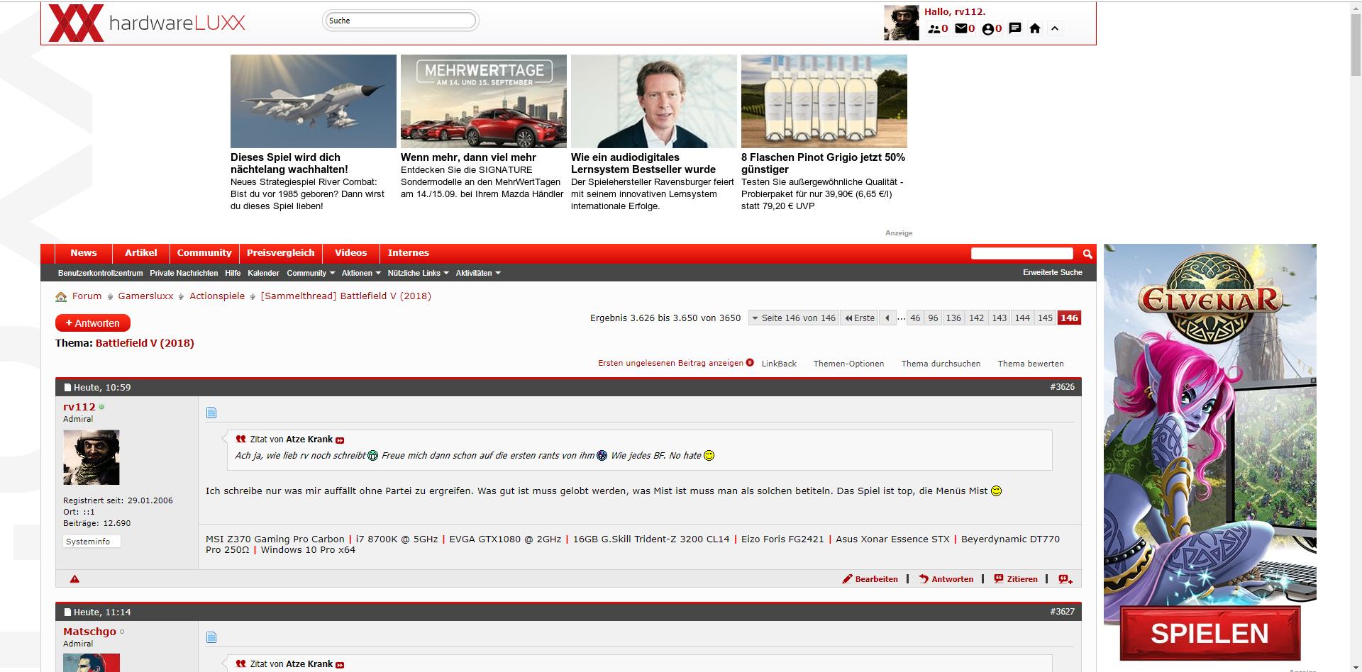Click the forum home icon in breadcrumb
Screen dimensions: 1362x672
(x=61, y=296)
